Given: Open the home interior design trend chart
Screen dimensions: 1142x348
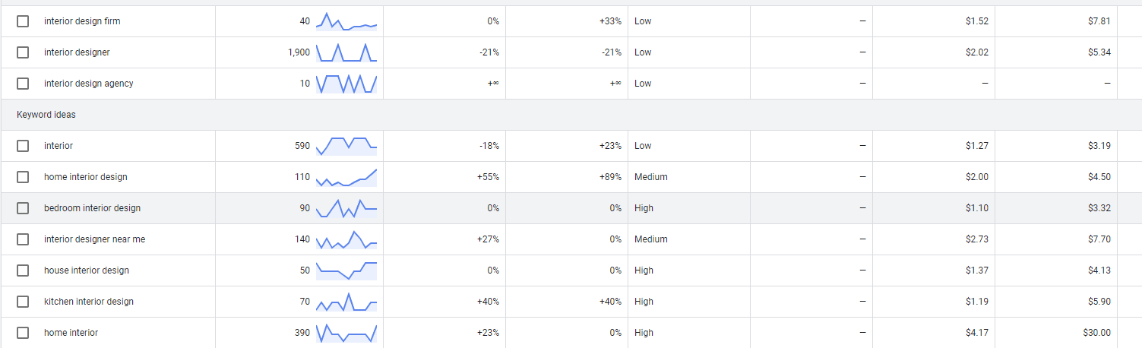Looking at the screenshot, I should (x=346, y=177).
